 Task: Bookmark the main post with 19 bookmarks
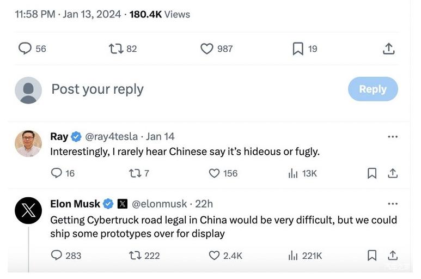pyautogui.click(x=298, y=48)
